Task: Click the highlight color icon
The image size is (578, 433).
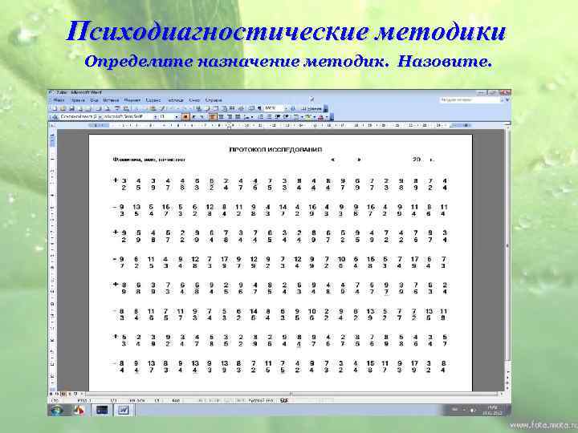Action: [x=308, y=117]
